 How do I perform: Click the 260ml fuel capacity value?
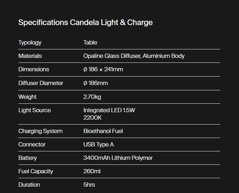coord(91,171)
